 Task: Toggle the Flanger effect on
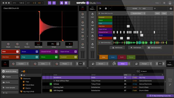(x=144, y=64)
